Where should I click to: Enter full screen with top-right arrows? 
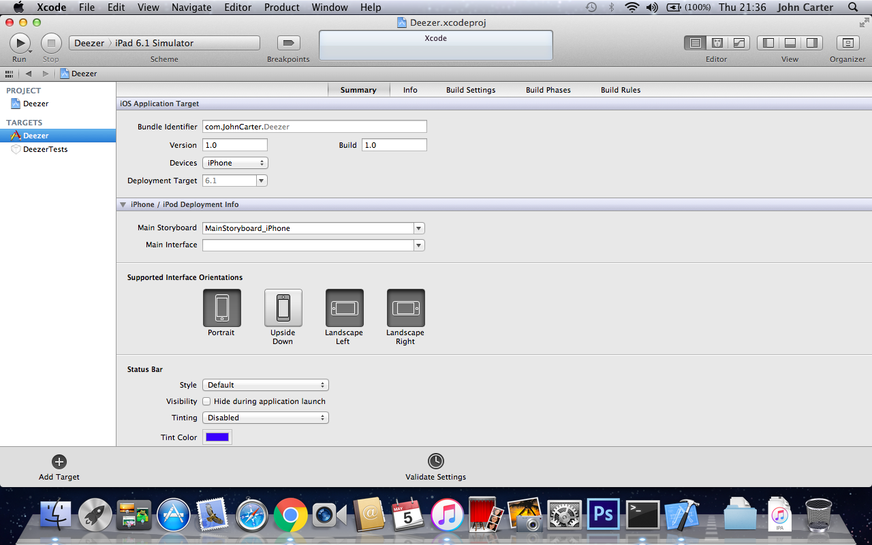point(865,22)
